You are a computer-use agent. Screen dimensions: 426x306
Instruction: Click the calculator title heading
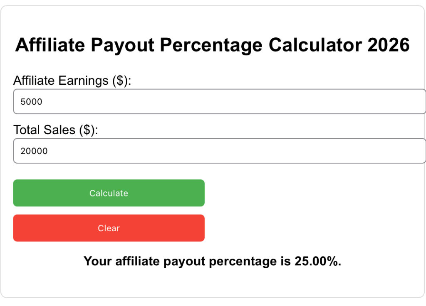point(213,45)
